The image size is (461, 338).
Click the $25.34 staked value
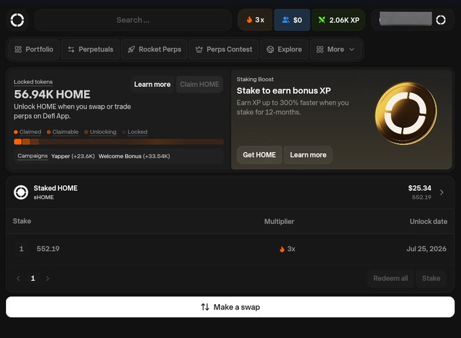pyautogui.click(x=420, y=188)
